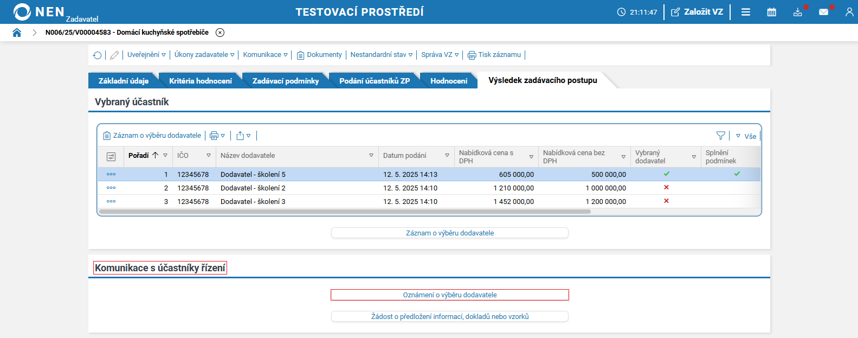Open the Vše filter dropdown
The width and height of the screenshot is (858, 338).
(746, 136)
